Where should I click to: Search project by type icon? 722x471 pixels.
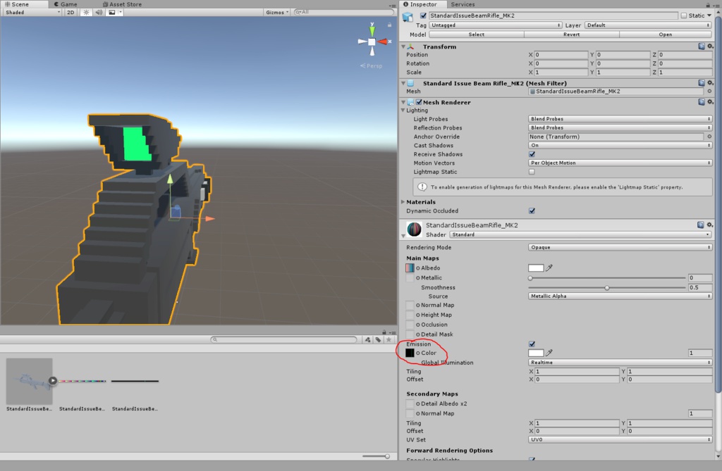point(367,339)
